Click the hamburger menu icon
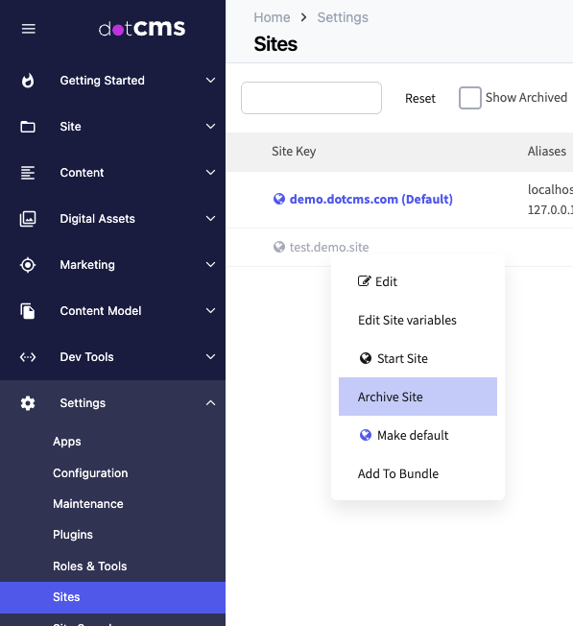The height and width of the screenshot is (626, 573). tap(29, 29)
